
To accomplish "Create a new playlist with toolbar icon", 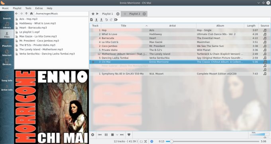I will pyautogui.click(x=92, y=19).
